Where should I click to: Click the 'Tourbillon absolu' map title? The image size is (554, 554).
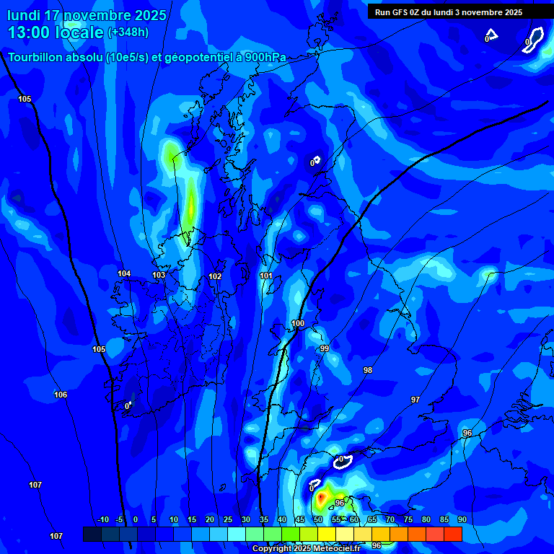click(x=146, y=57)
